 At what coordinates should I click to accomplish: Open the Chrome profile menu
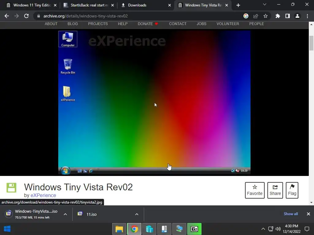coord(297,16)
